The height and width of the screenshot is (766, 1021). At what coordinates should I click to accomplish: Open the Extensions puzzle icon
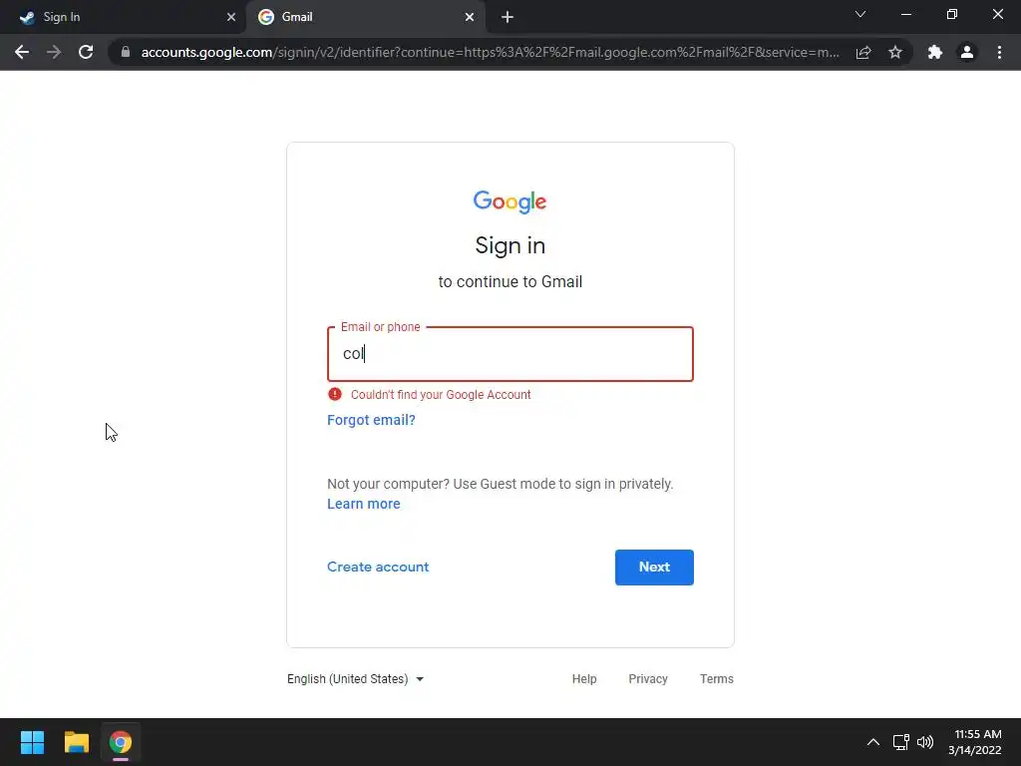(x=934, y=52)
